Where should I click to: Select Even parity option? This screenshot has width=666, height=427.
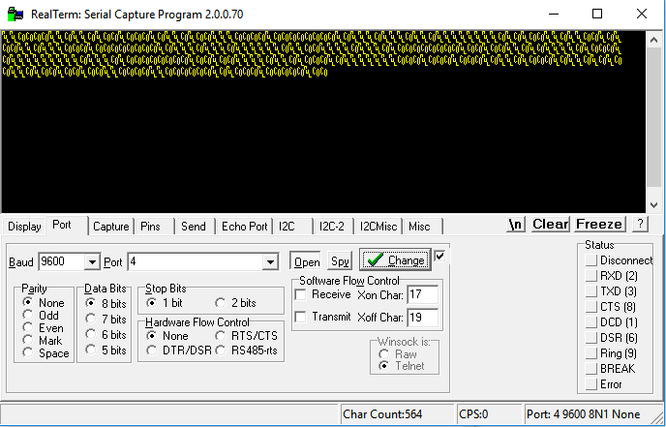point(27,327)
